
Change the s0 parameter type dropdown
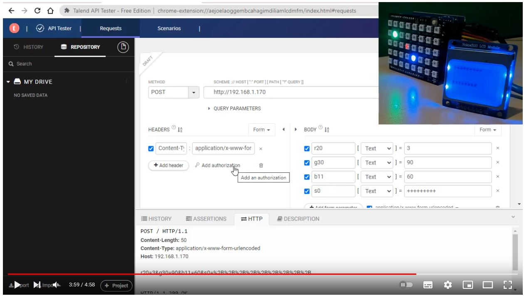tap(377, 191)
